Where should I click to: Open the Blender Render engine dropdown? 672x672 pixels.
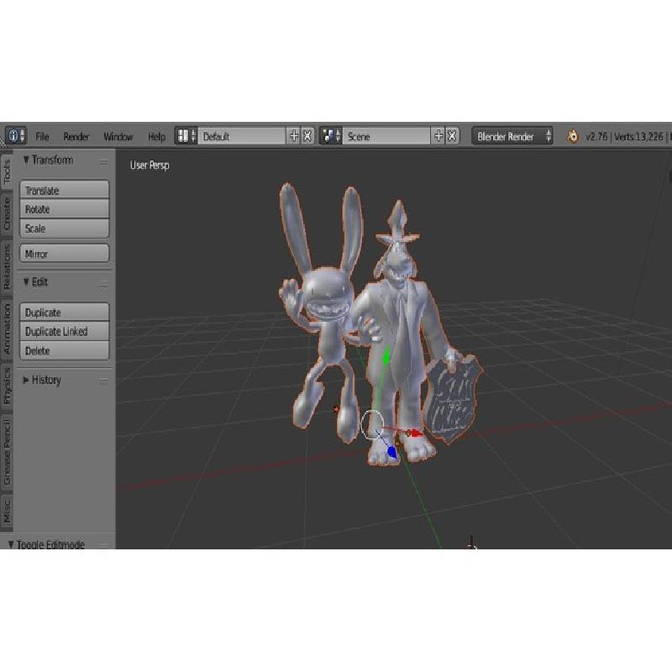512,137
